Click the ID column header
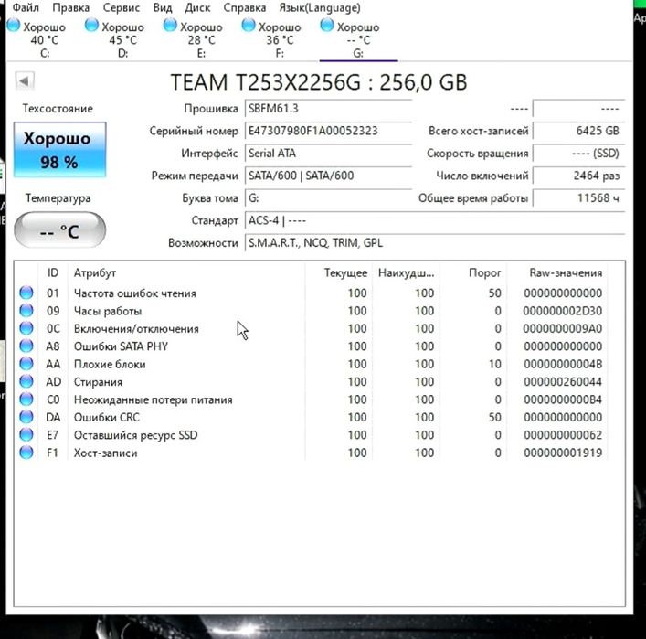Image resolution: width=646 pixels, height=639 pixels. pos(53,272)
